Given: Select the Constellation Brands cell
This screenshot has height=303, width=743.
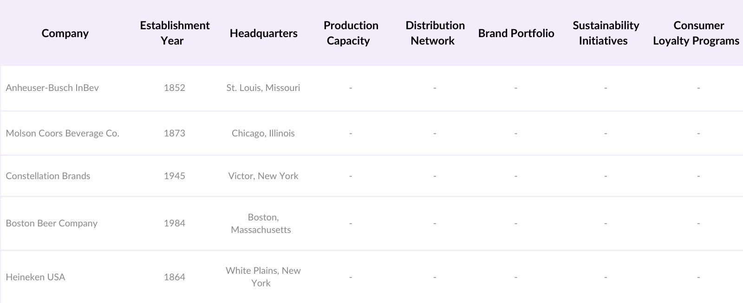Looking at the screenshot, I should tap(48, 176).
